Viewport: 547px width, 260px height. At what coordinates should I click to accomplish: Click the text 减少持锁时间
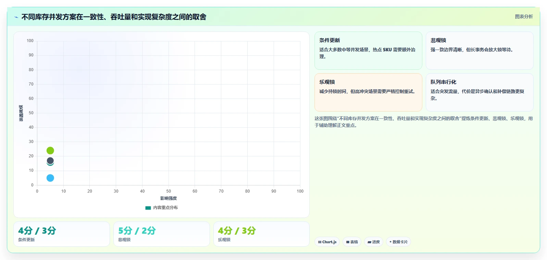pos(333,91)
